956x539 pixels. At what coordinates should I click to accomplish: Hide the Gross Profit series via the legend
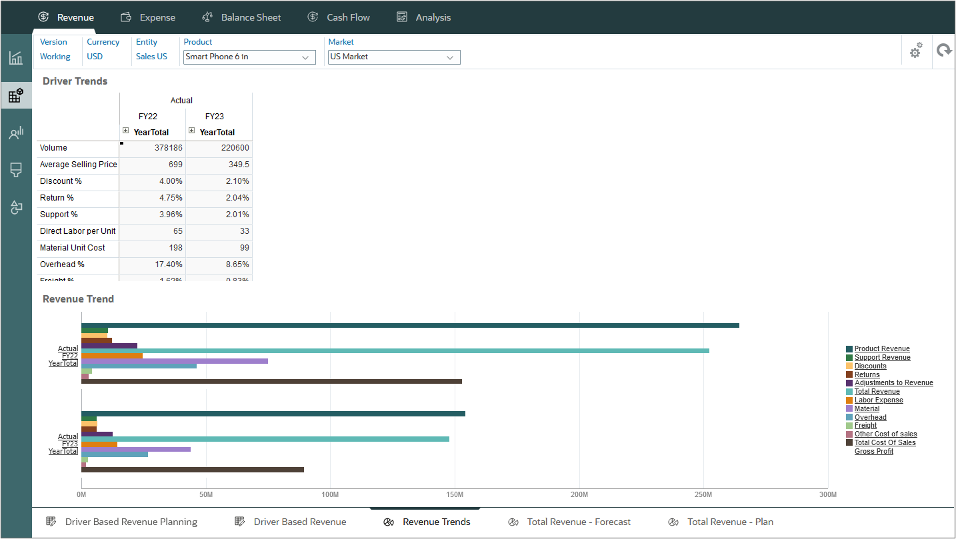[873, 451]
